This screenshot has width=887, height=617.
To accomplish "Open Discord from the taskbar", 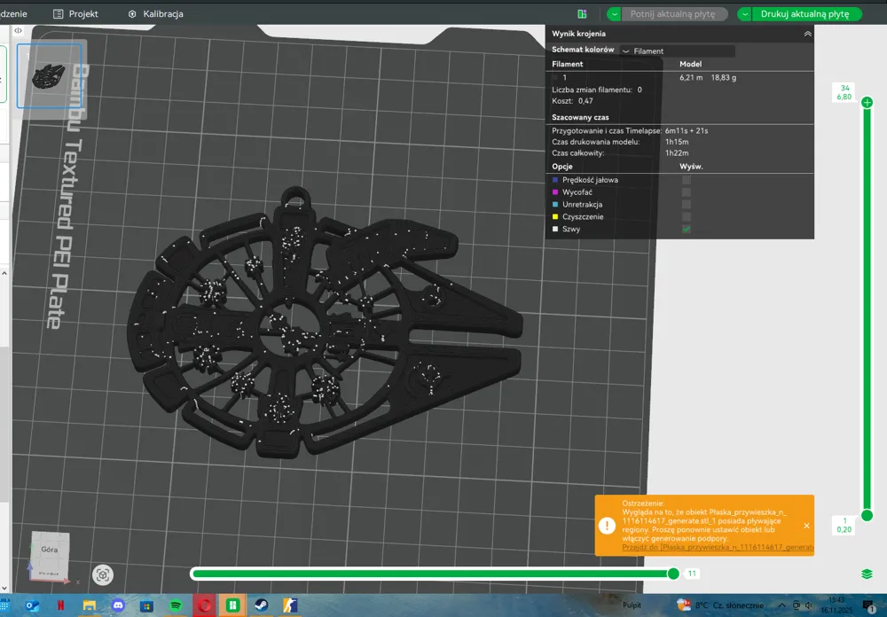I will [x=118, y=605].
